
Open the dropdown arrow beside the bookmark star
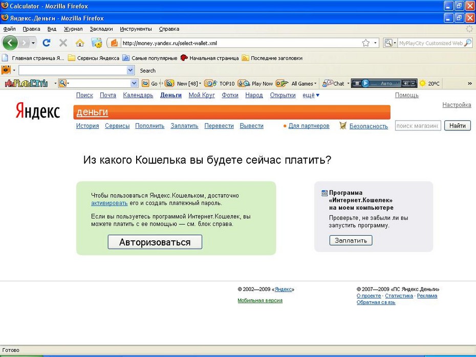coord(376,43)
